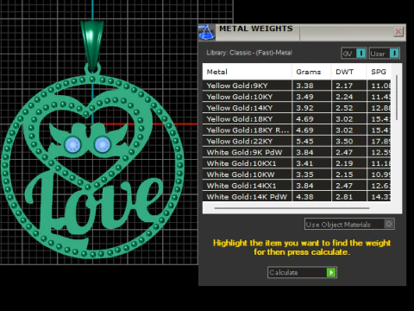
Task: Click the vertical scrollbar of metal list
Action: coord(397,98)
